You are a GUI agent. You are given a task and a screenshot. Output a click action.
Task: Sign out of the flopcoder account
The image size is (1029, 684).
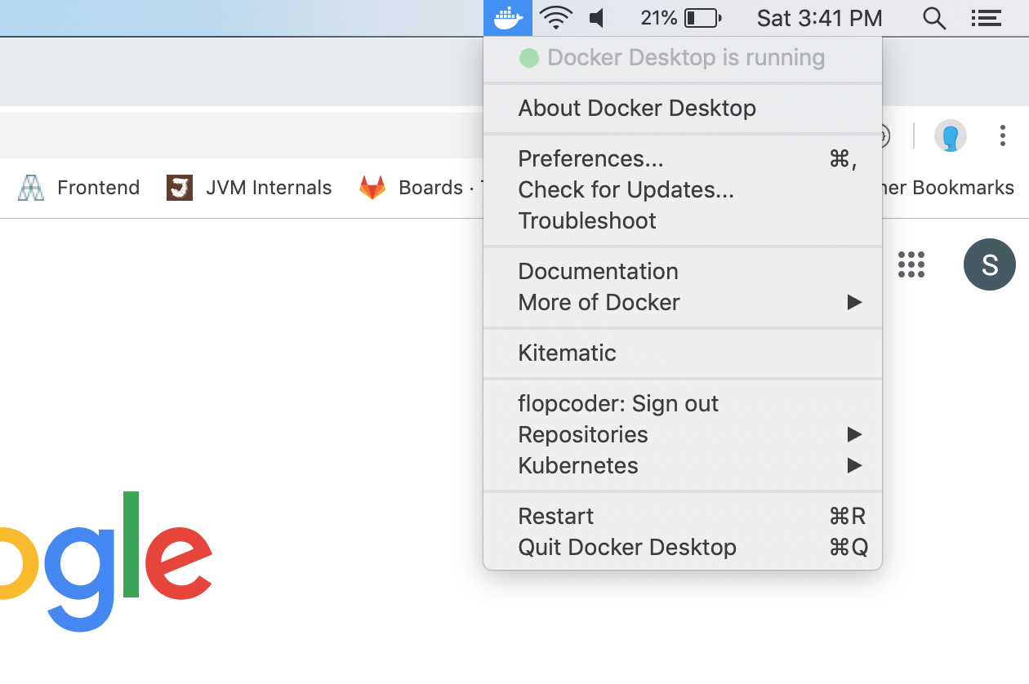[x=618, y=403]
